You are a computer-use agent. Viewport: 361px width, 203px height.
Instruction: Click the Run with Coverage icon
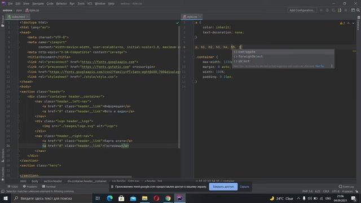click(333, 10)
